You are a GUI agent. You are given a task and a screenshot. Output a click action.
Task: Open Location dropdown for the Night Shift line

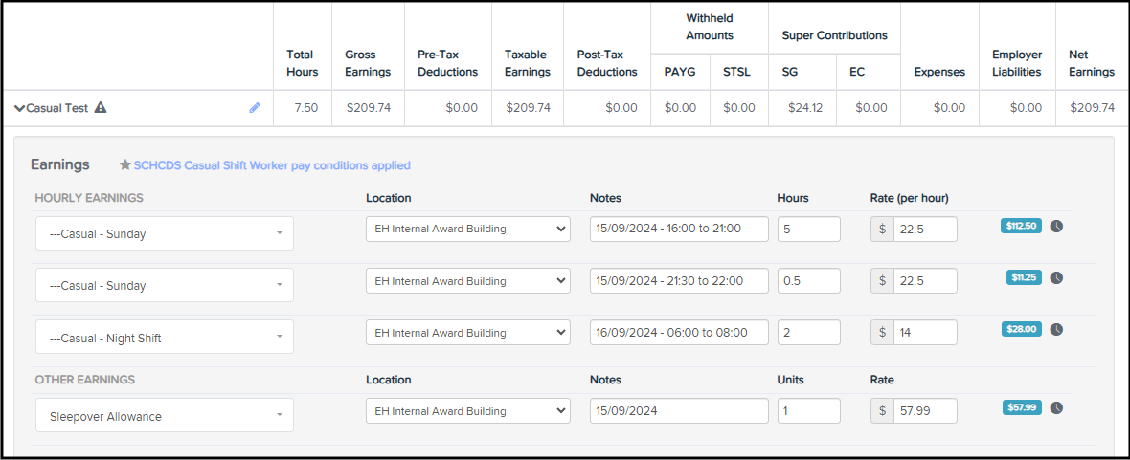click(467, 333)
